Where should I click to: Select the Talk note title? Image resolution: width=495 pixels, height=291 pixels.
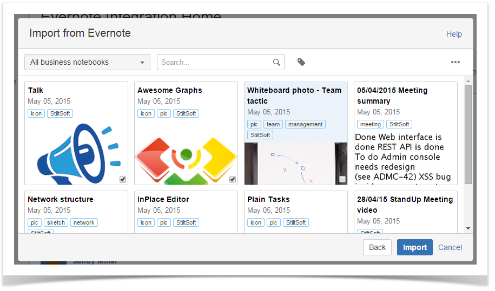35,90
